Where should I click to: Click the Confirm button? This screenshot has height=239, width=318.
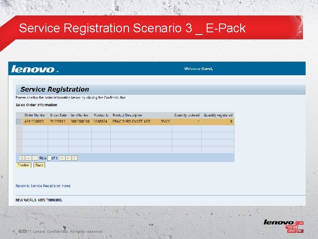coord(23,165)
